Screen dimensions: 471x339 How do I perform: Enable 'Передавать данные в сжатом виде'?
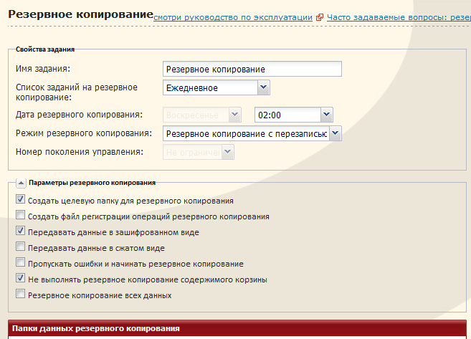[20, 247]
